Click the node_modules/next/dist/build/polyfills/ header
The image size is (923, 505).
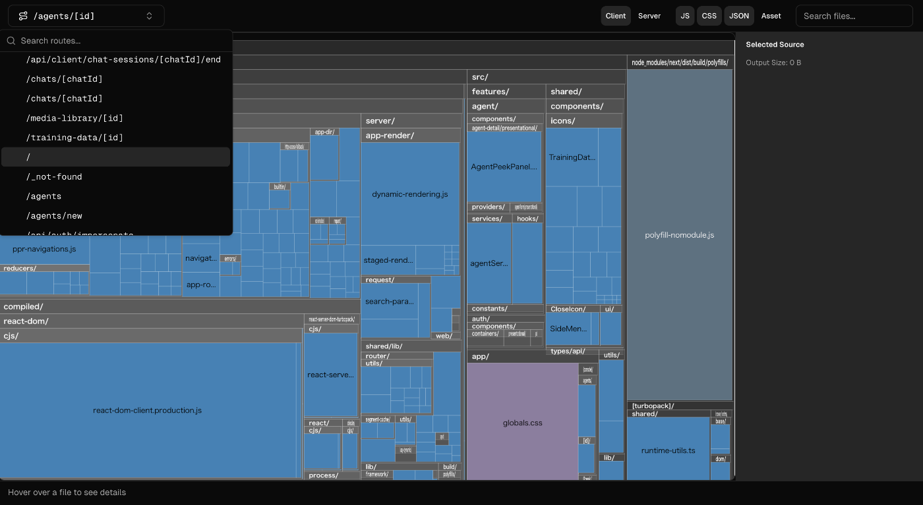(x=680, y=63)
